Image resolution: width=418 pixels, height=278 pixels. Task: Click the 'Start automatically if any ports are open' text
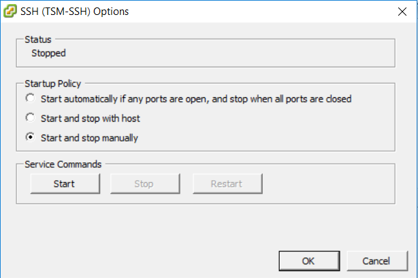125,99
